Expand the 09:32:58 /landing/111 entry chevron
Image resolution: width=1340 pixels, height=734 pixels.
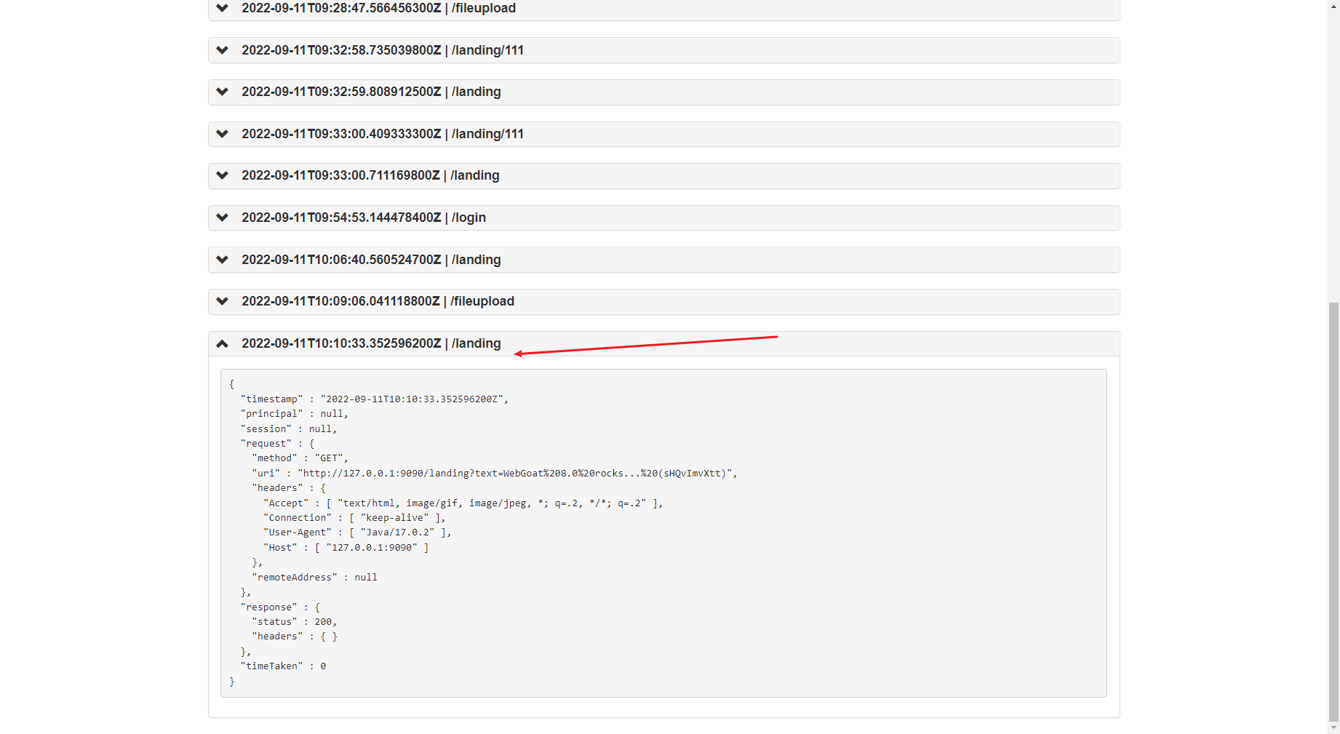[x=223, y=50]
